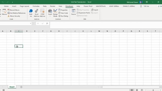This screenshot has height=91, width=162.
Task: Open the Help tab
Action: click(78, 6)
